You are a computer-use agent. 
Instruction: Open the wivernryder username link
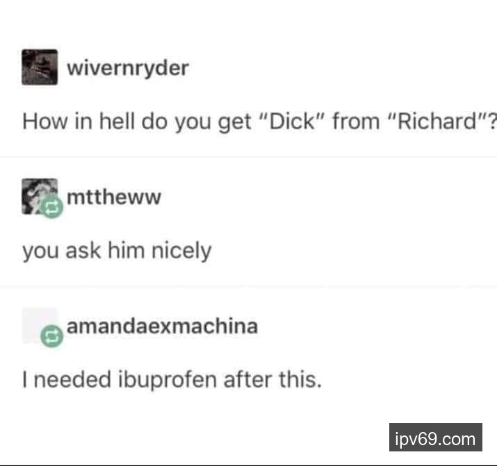click(128, 68)
